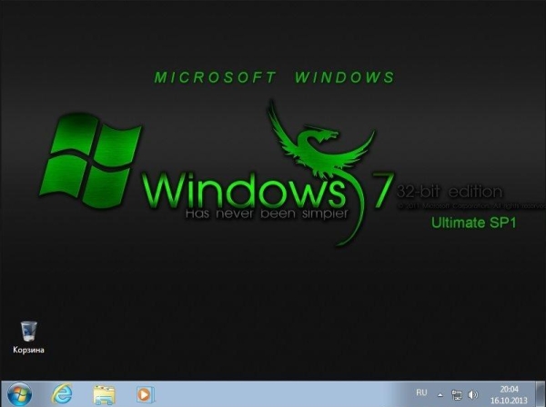The image size is (546, 407).
Task: Open the Windows Start menu orb
Action: (x=18, y=394)
